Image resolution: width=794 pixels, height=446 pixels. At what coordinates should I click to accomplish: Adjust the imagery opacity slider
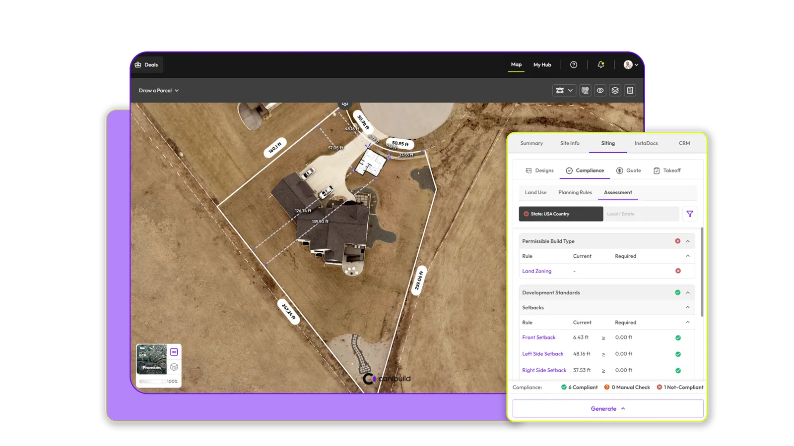click(152, 382)
